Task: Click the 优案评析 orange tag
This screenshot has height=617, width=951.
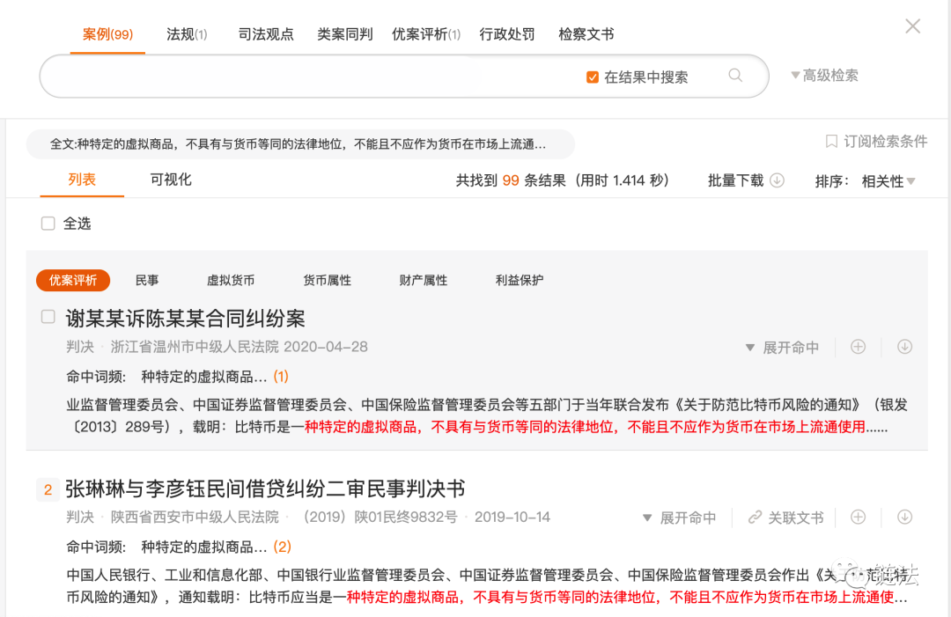Action: click(x=73, y=280)
